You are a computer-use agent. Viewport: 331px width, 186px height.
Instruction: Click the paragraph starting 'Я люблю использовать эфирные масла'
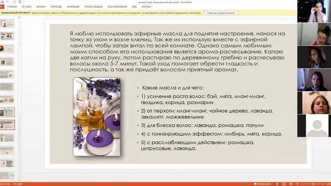click(x=177, y=52)
